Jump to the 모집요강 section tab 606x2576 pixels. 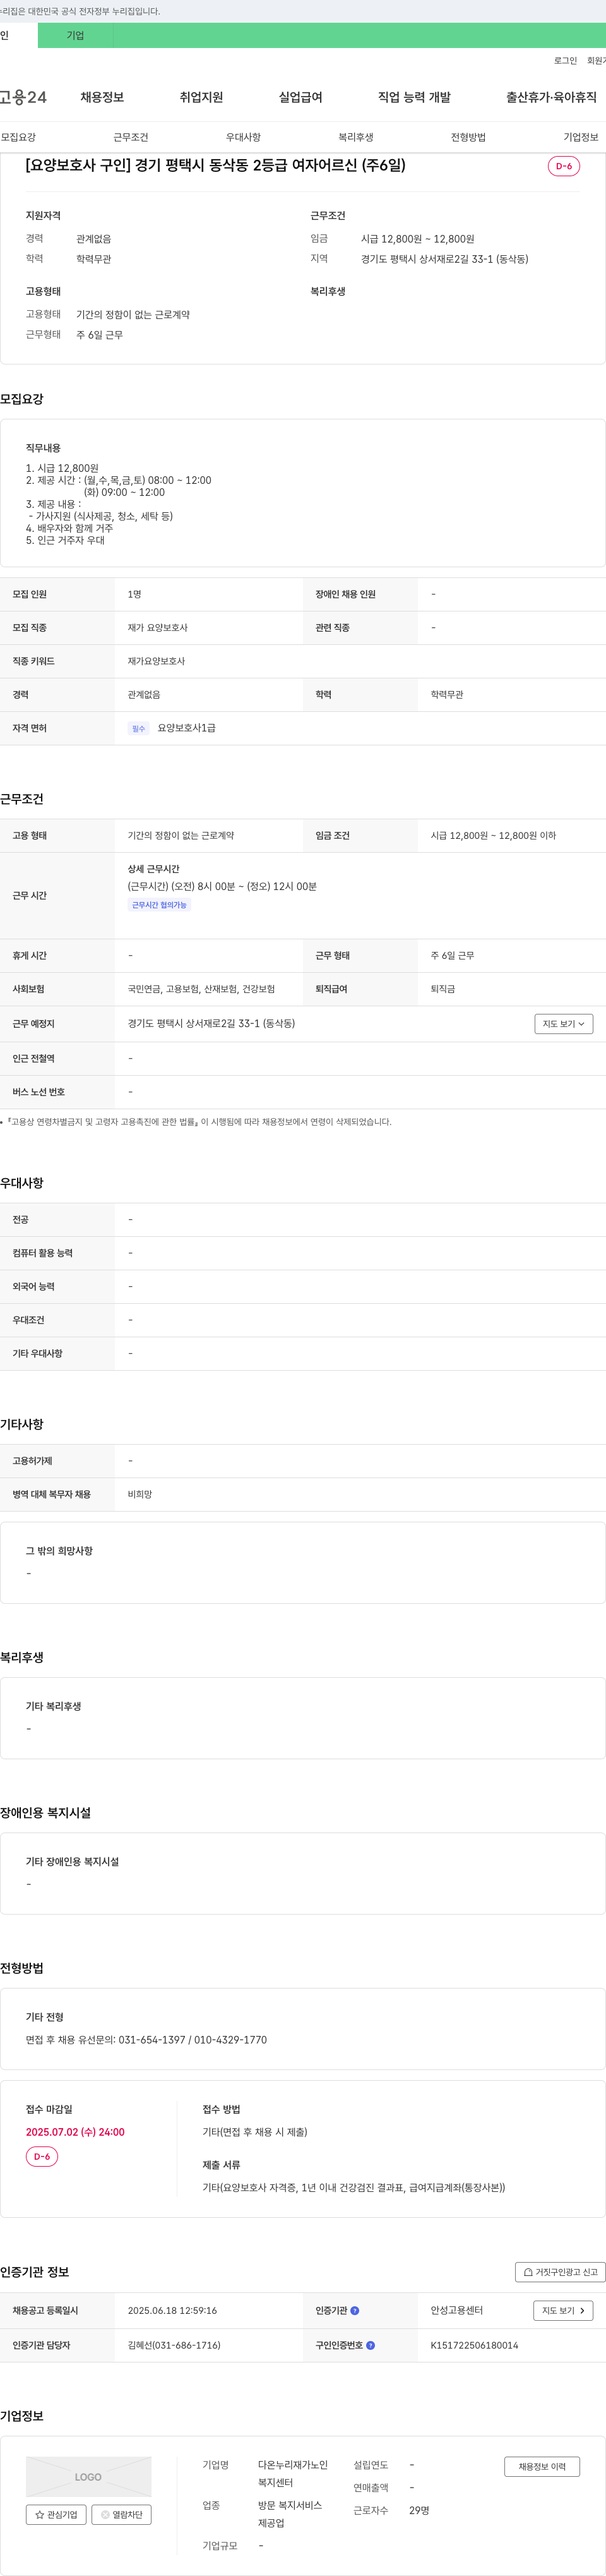point(18,137)
